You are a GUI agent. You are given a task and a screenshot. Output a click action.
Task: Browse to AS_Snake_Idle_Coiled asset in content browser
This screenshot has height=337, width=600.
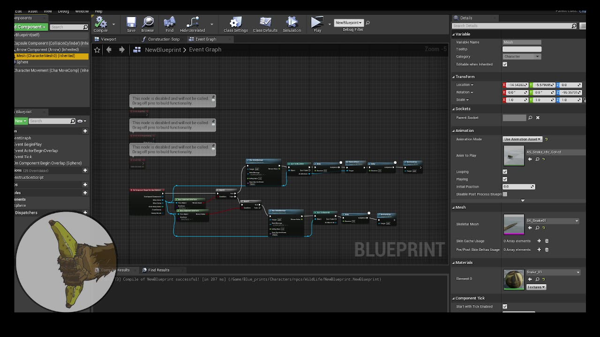538,159
